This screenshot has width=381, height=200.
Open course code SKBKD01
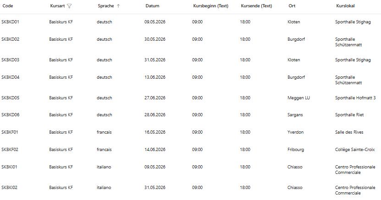point(10,22)
